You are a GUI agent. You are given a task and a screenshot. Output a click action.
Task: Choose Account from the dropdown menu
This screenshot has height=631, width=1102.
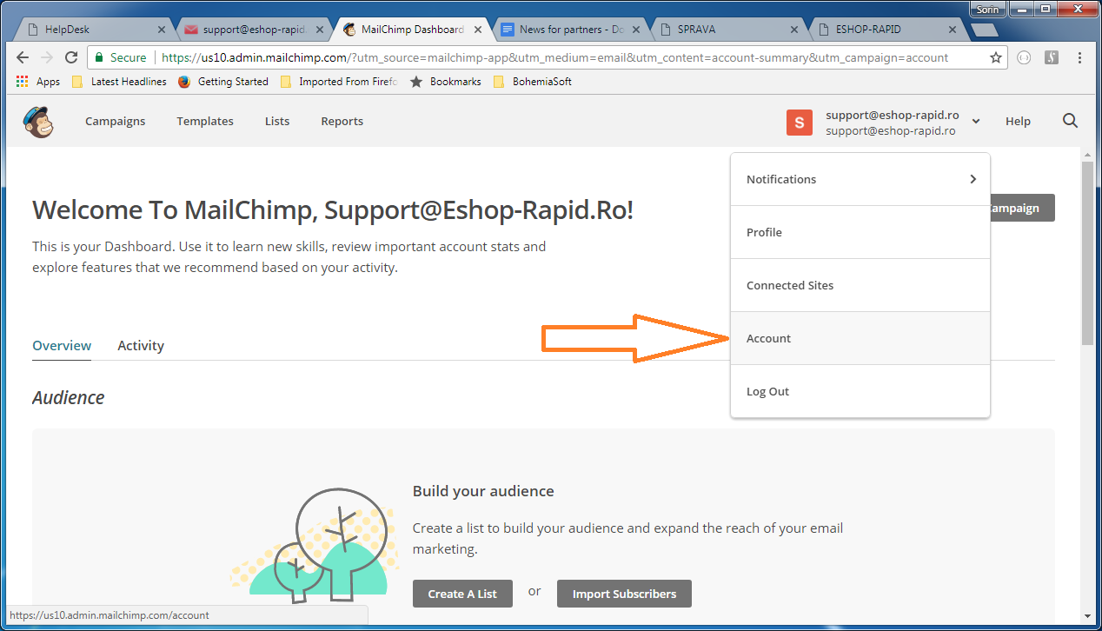(860, 338)
